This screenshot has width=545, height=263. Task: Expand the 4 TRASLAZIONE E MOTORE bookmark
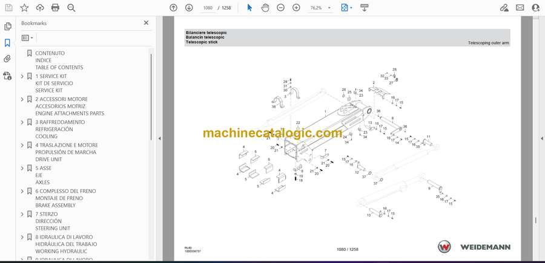click(22, 145)
